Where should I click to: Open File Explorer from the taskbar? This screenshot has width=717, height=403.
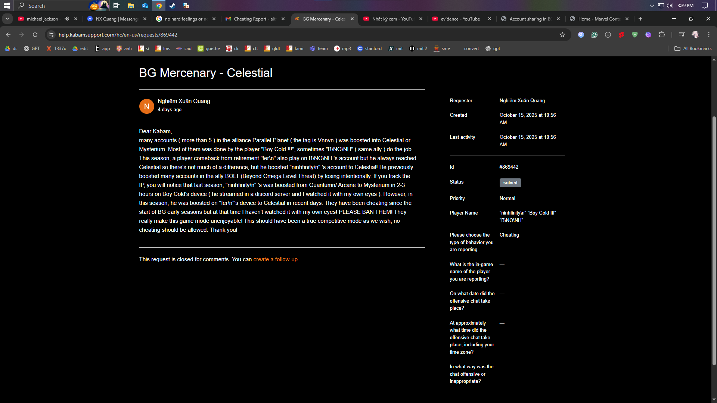point(131,6)
